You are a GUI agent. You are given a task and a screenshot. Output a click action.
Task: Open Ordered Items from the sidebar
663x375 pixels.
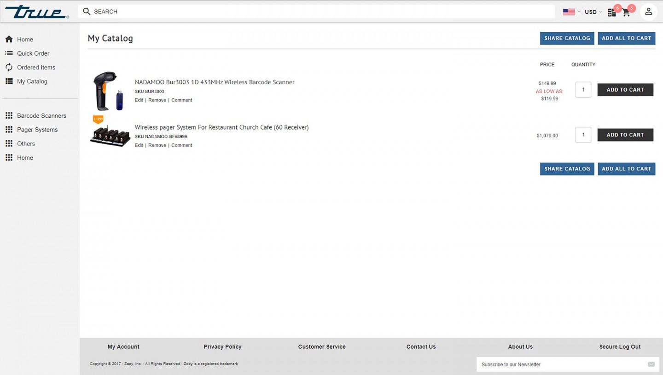[36, 67]
